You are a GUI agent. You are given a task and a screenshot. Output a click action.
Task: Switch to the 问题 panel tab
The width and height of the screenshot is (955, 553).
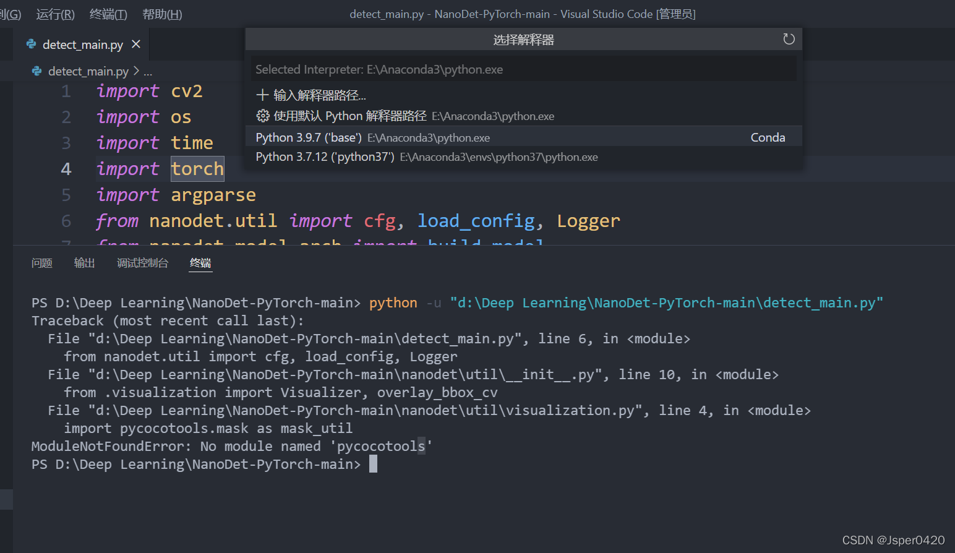point(42,263)
